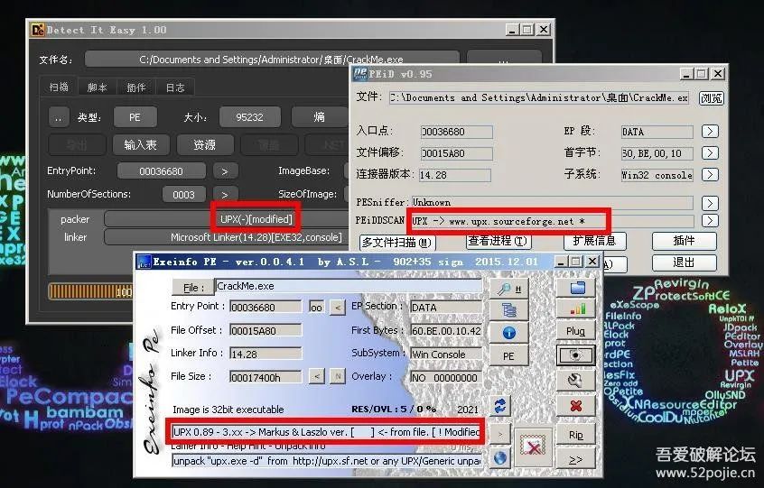
Task: Click the > button beside PEiDDSCAN in PEiD
Action: 710,221
